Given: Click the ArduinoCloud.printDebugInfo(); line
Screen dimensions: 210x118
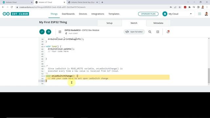Looking at the screenshot, I should point(66,39).
